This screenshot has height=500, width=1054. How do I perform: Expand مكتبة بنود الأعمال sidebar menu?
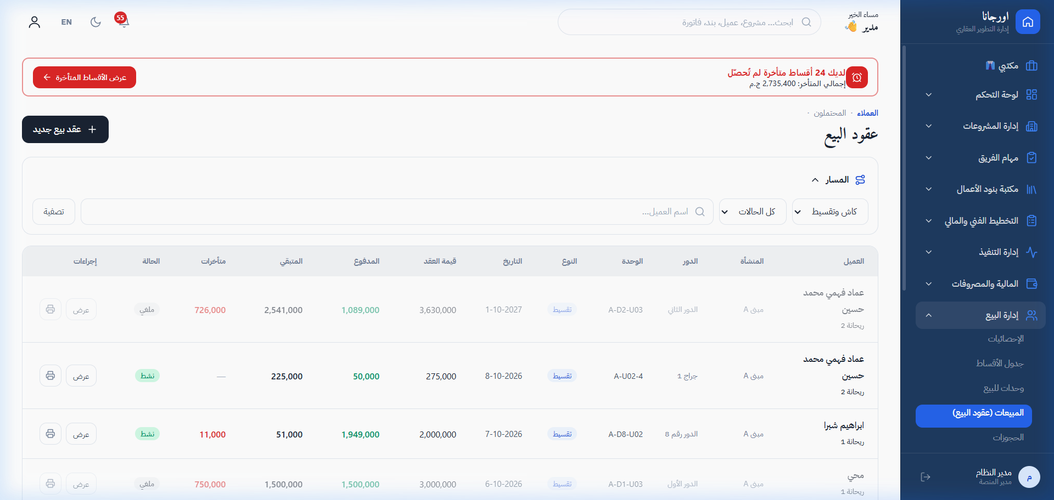[980, 189]
